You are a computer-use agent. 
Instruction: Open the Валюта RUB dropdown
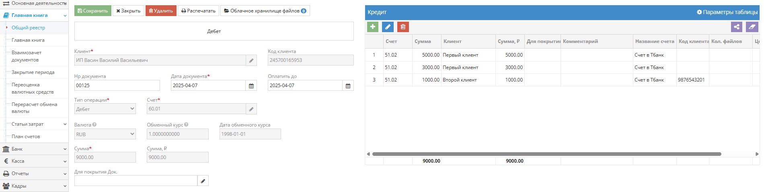[105, 134]
